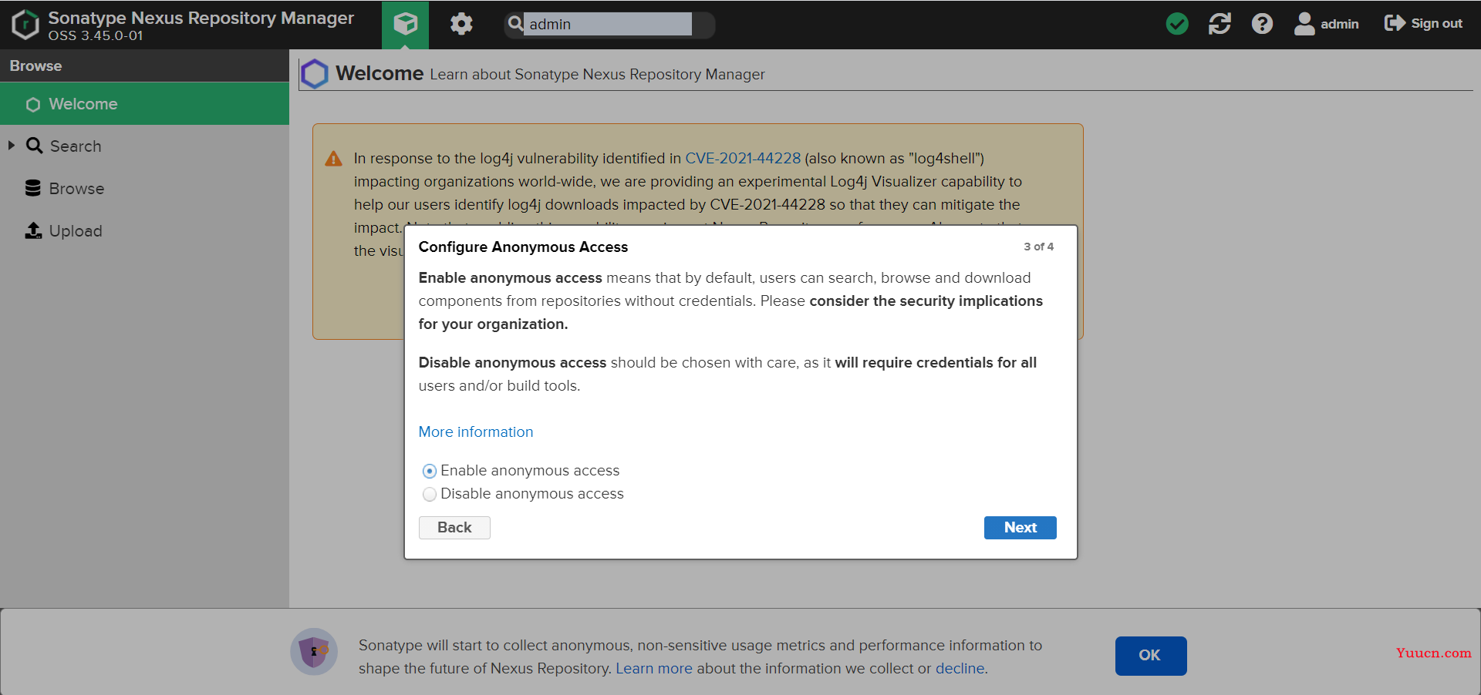The image size is (1481, 695).
Task: Click the shield icon in the metrics banner
Action: 314,652
